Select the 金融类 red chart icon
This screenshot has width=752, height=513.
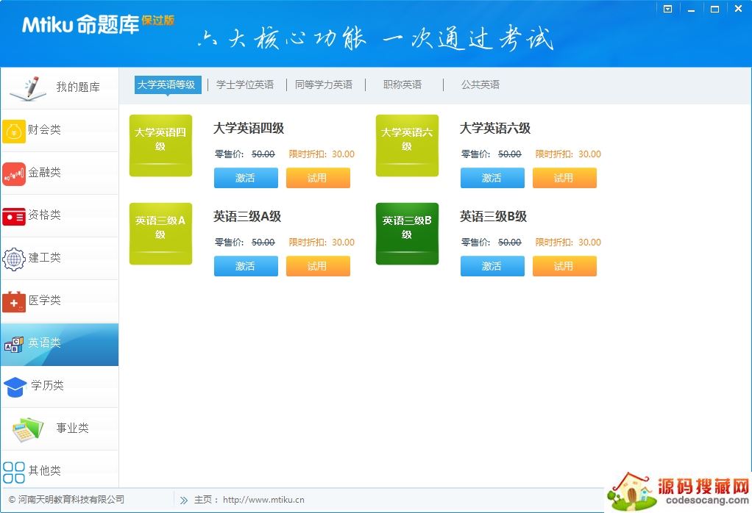click(x=14, y=173)
